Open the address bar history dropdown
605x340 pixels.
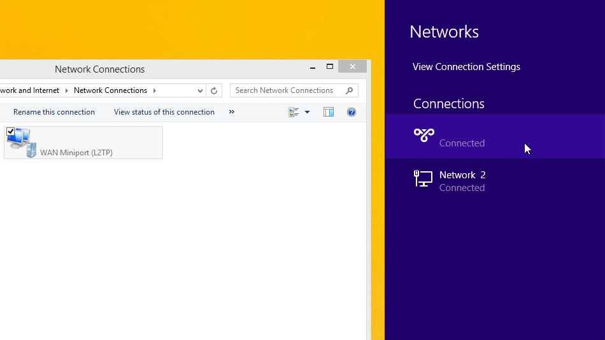pyautogui.click(x=201, y=90)
